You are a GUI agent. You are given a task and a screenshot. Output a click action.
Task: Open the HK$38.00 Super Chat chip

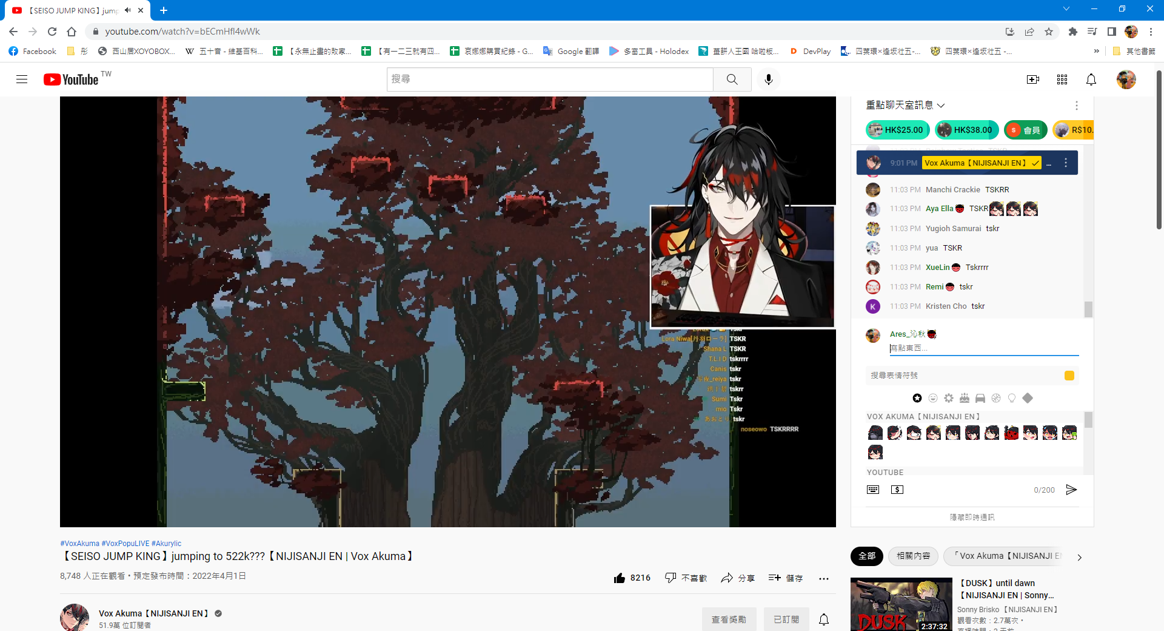coord(966,130)
